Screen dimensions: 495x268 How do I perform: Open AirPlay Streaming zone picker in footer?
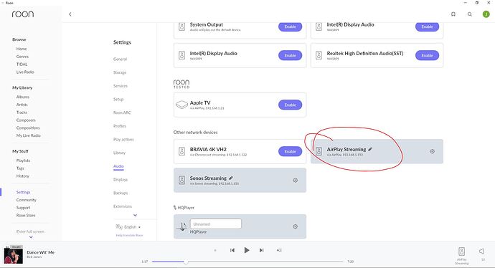[461, 255]
